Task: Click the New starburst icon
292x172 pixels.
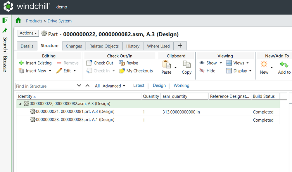Action: 264,64
